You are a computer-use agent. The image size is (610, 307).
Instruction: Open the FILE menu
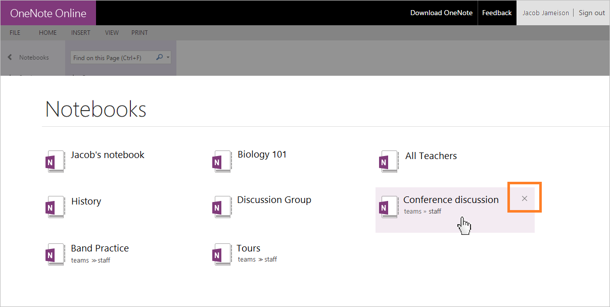pos(15,33)
